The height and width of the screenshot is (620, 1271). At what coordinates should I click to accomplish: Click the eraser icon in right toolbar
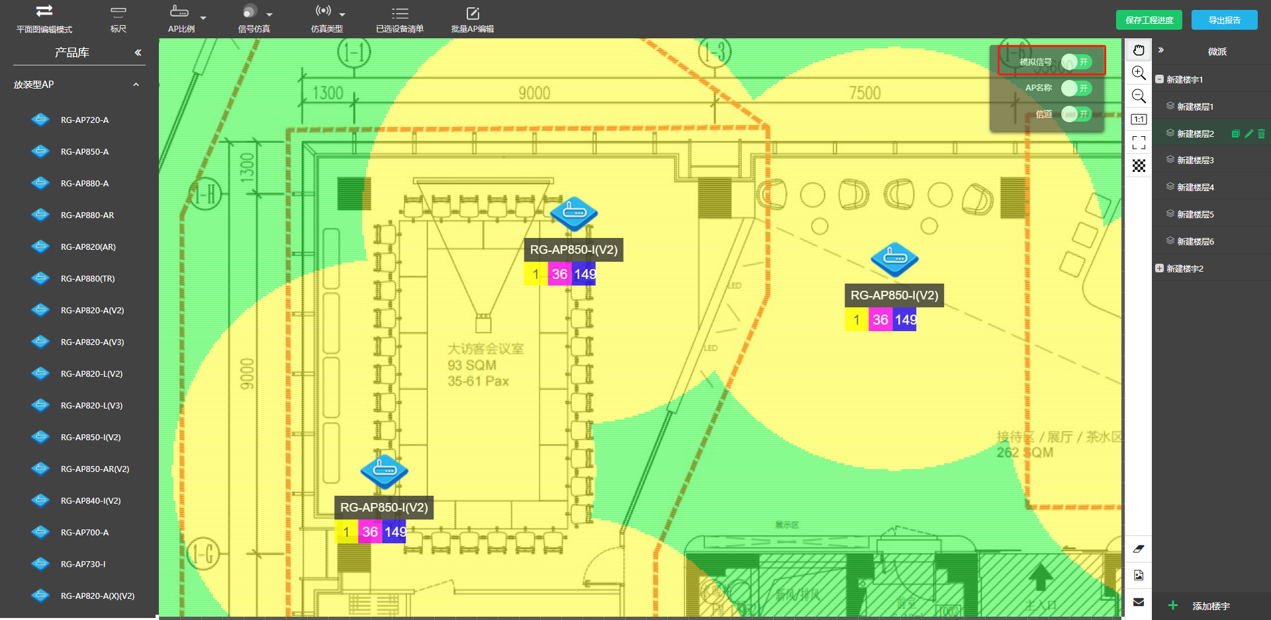coord(1139,549)
